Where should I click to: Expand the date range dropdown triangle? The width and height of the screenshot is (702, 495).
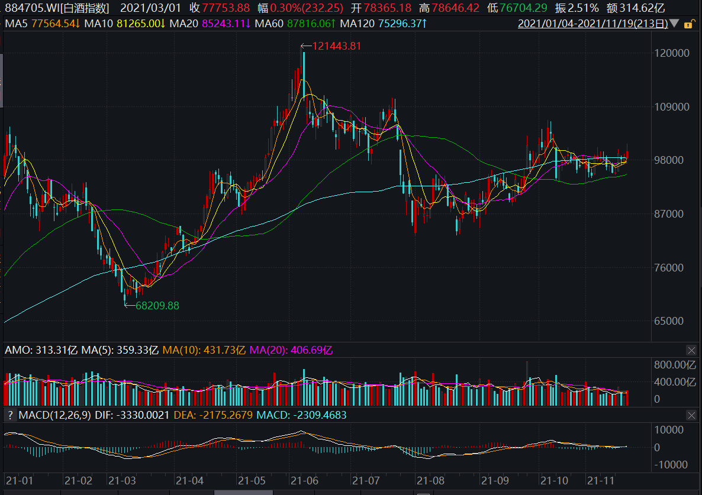pos(675,24)
